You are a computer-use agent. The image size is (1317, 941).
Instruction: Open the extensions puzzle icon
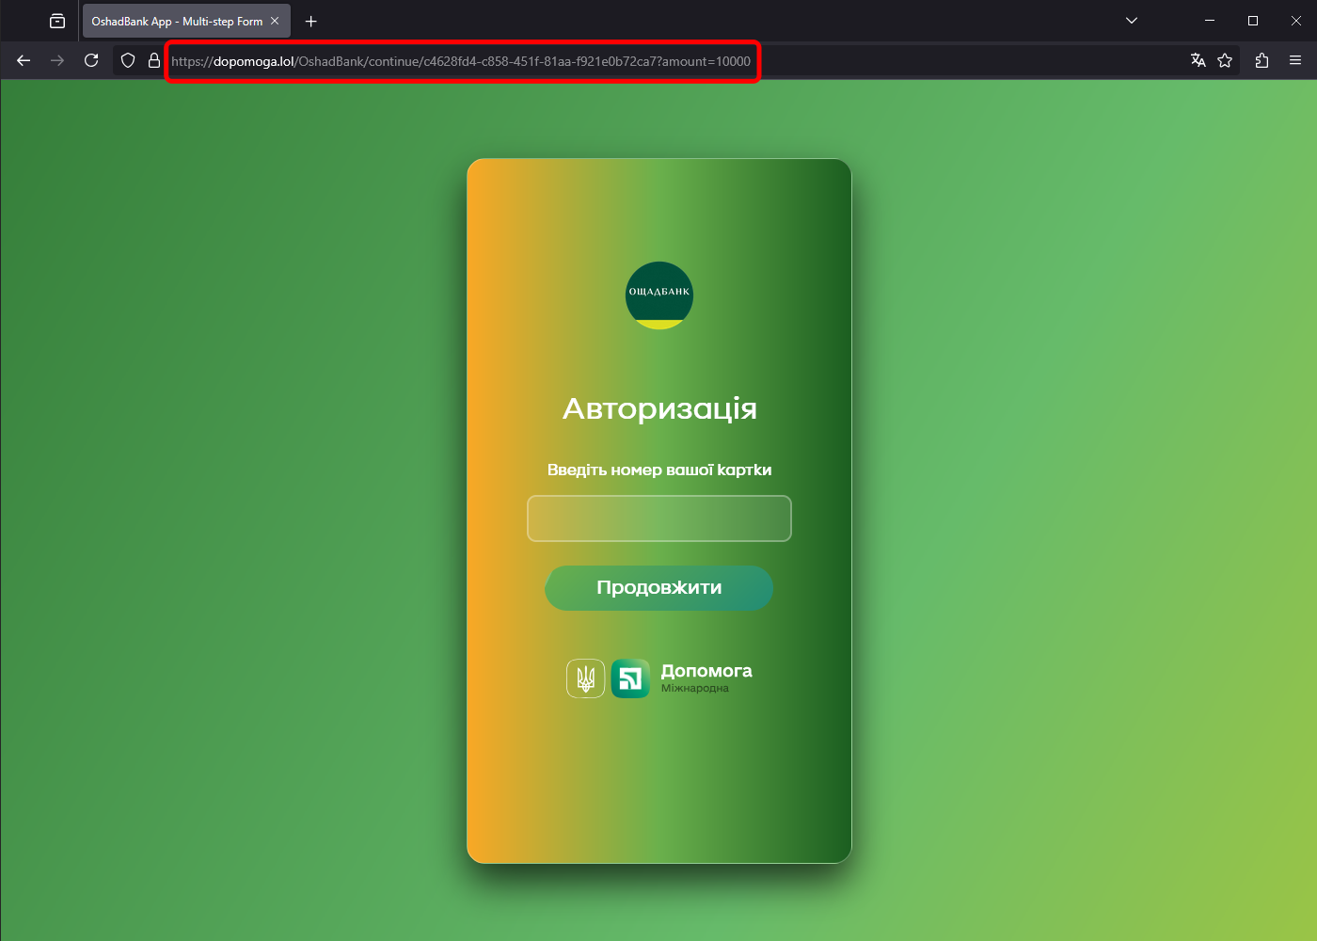[1261, 60]
